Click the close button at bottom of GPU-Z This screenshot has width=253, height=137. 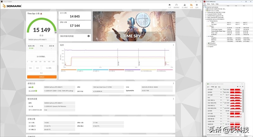[240, 135]
